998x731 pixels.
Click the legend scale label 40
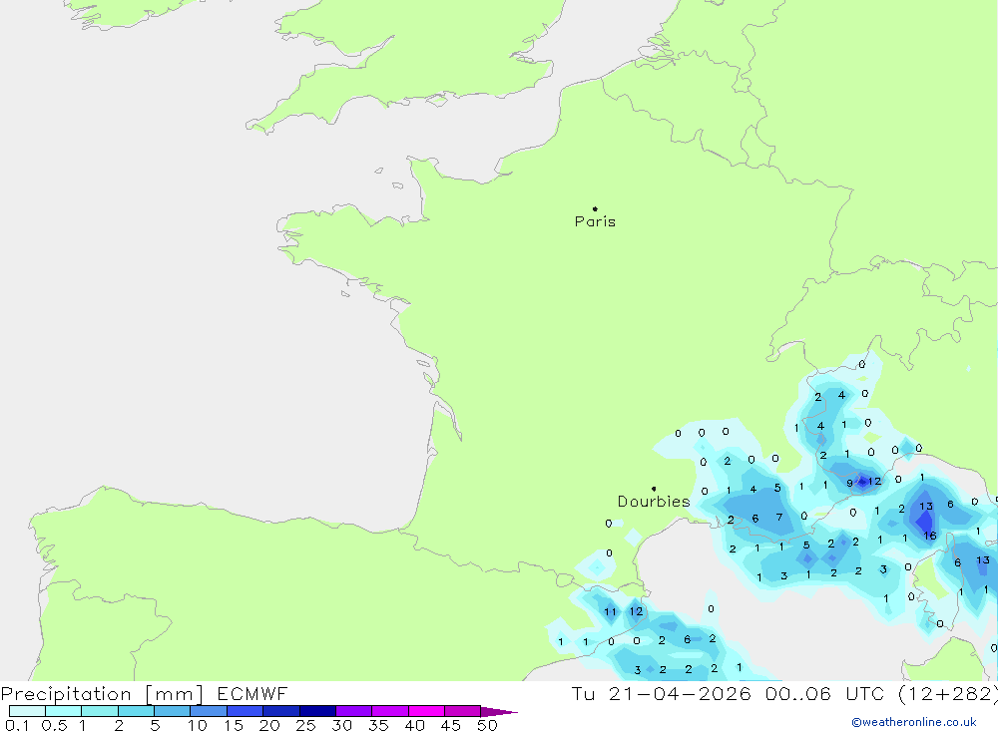(414, 725)
